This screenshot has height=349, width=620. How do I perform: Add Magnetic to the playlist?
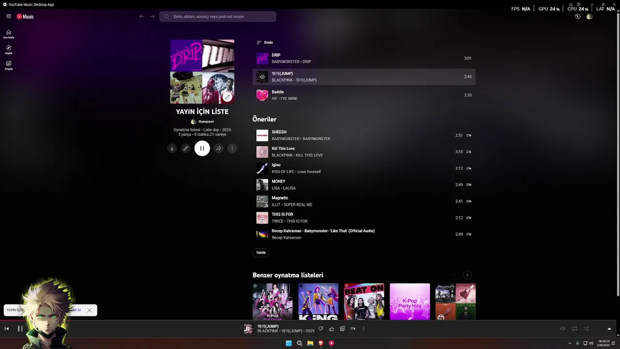tap(469, 202)
